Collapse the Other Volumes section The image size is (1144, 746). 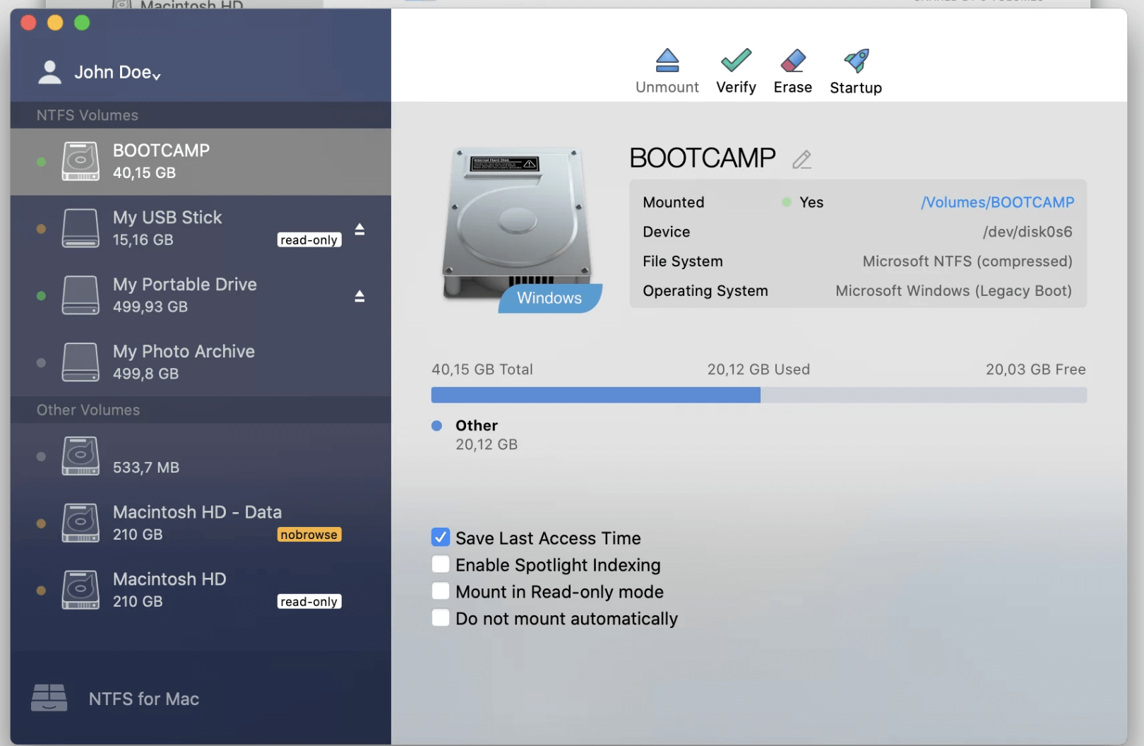pyautogui.click(x=88, y=410)
